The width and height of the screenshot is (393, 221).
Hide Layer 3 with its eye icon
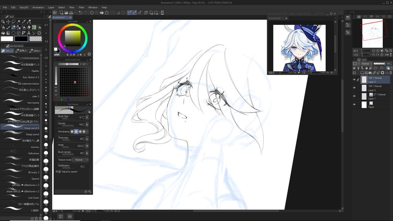click(x=354, y=80)
